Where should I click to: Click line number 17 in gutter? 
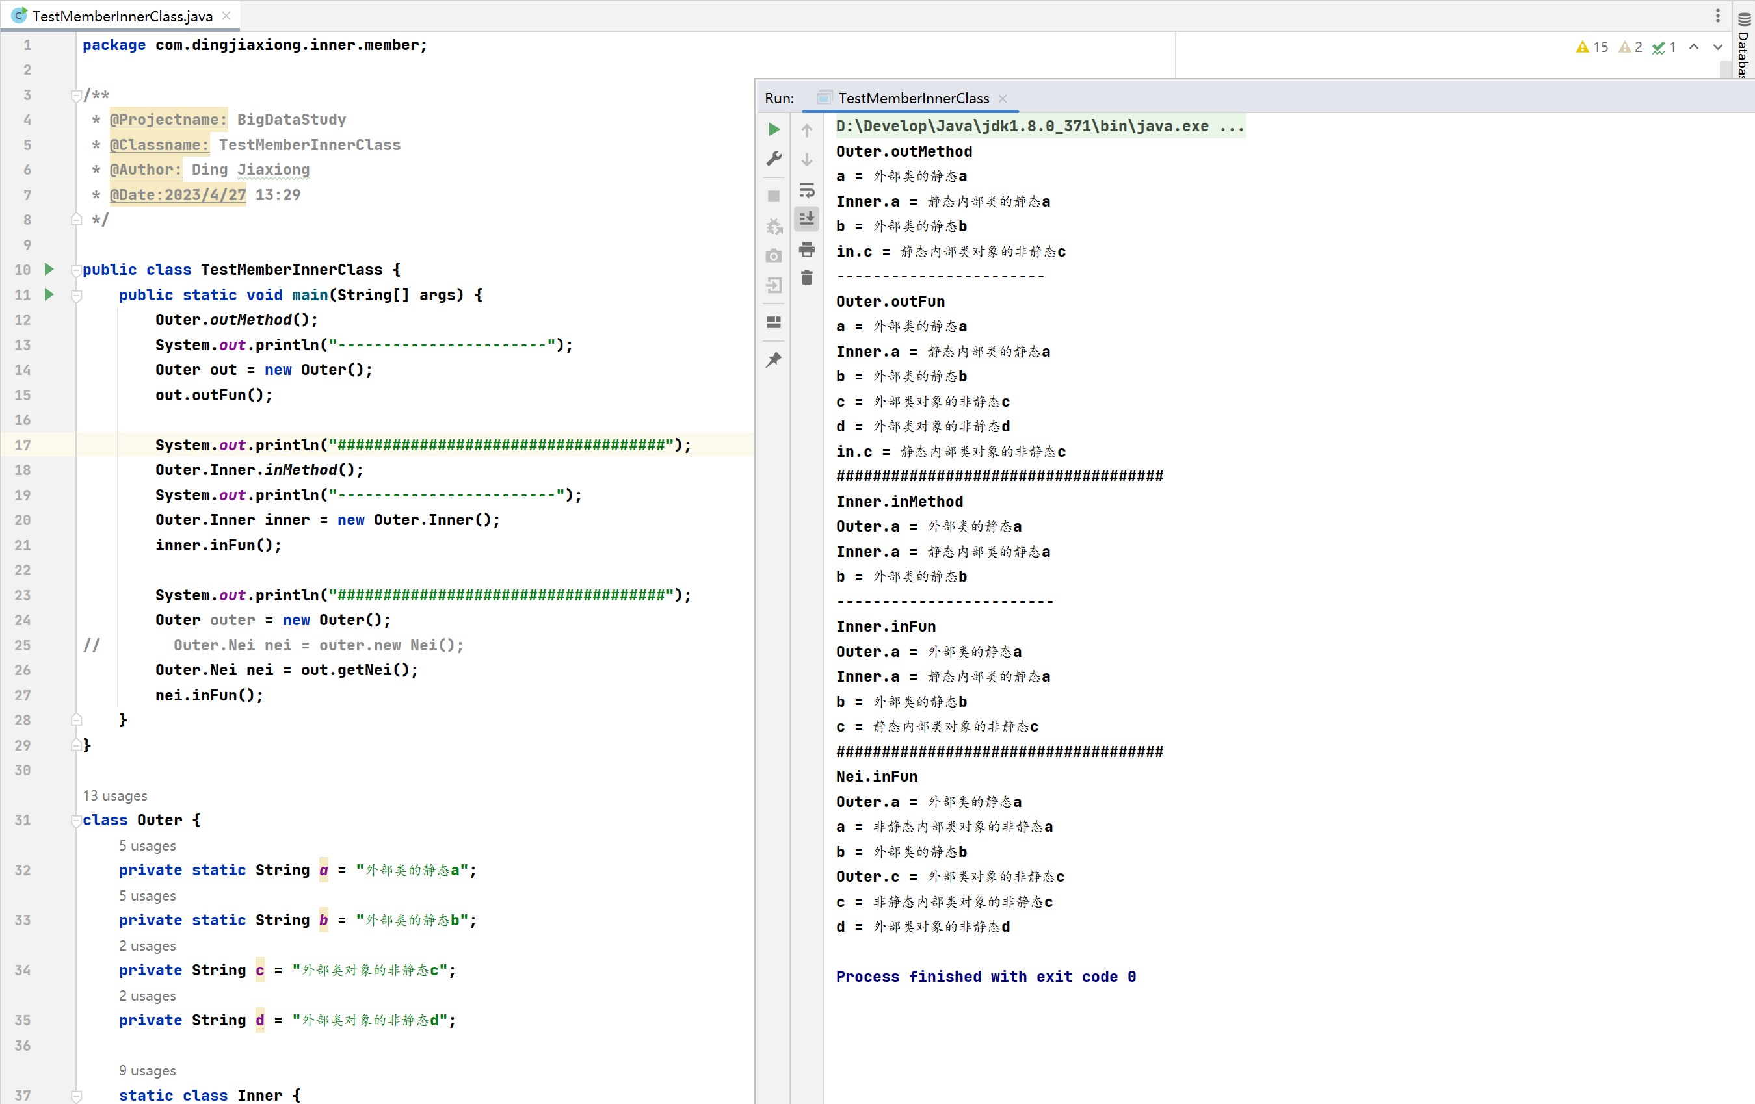point(23,445)
